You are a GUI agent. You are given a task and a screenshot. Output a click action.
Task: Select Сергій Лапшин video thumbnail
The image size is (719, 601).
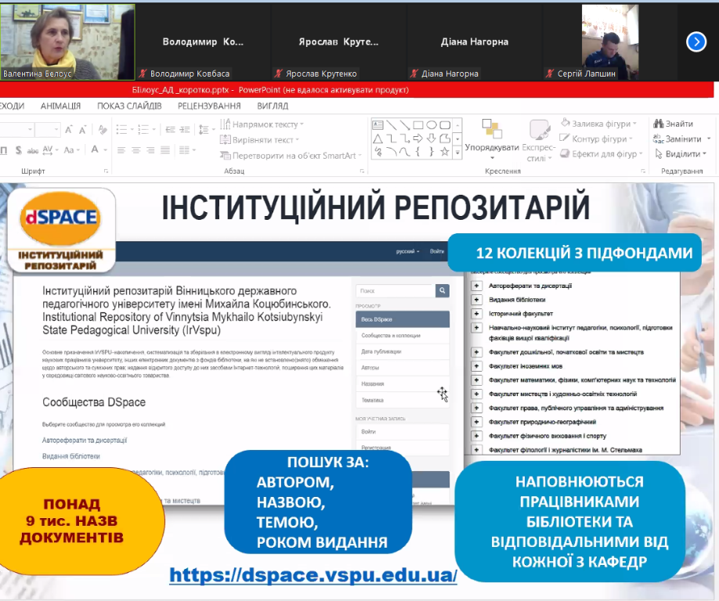coord(610,41)
